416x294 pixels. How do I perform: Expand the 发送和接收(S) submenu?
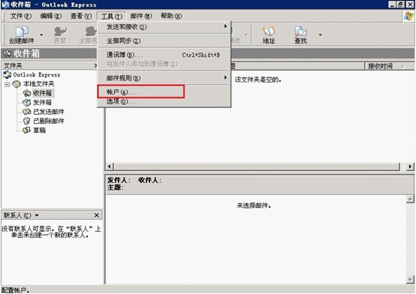pyautogui.click(x=164, y=27)
